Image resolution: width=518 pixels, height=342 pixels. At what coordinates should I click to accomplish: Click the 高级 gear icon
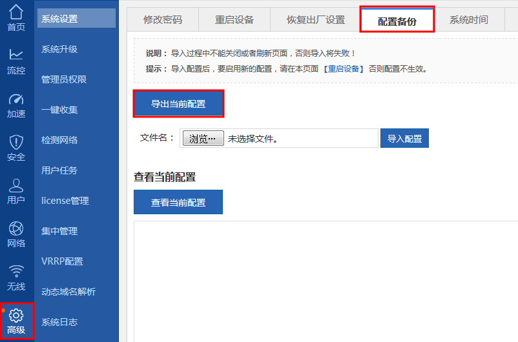pos(17,316)
